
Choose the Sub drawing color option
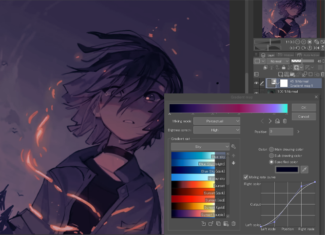[271, 155]
